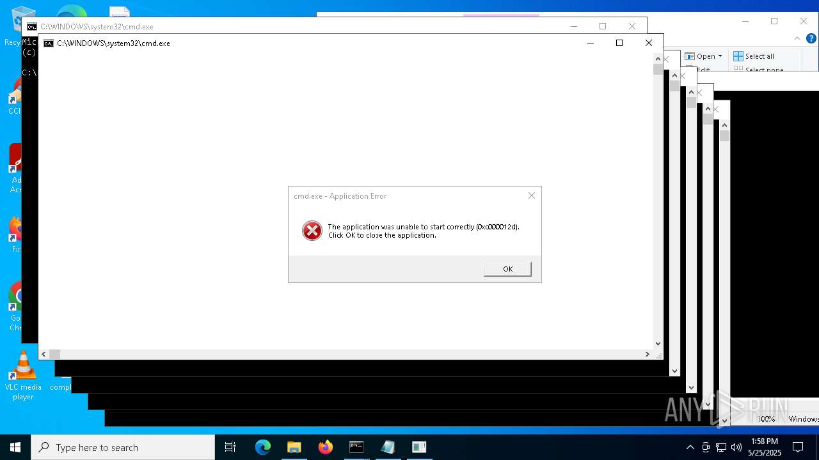Select the Google Chrome desktop shortcut
This screenshot has height=460, width=819.
[15, 307]
